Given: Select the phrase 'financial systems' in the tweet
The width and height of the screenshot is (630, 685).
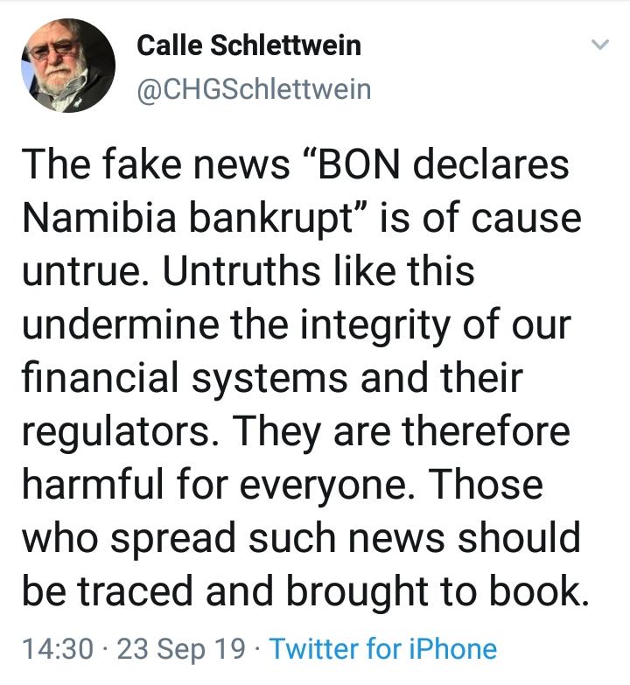Looking at the screenshot, I should tap(185, 378).
